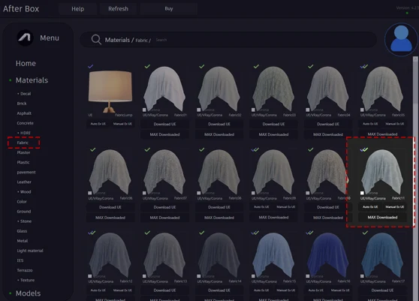
Task: Open the Help menu in top bar
Action: (78, 9)
